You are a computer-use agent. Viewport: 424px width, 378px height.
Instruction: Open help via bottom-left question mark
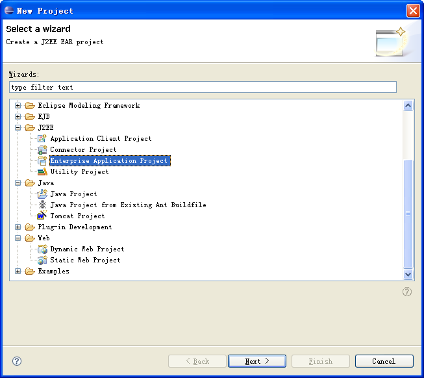17,361
